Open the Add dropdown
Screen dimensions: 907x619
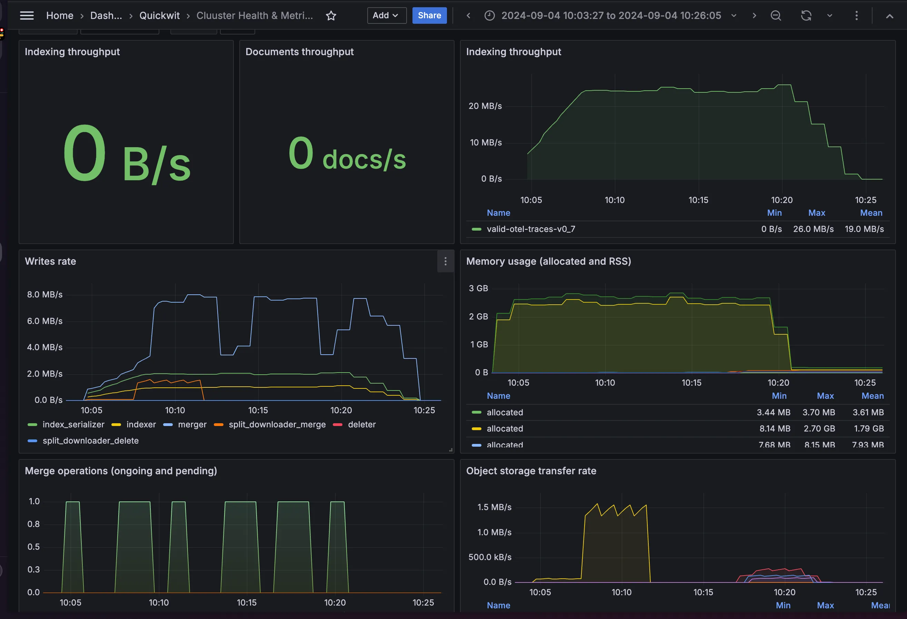(x=386, y=16)
